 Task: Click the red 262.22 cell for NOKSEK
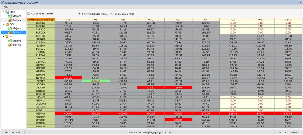68,78
